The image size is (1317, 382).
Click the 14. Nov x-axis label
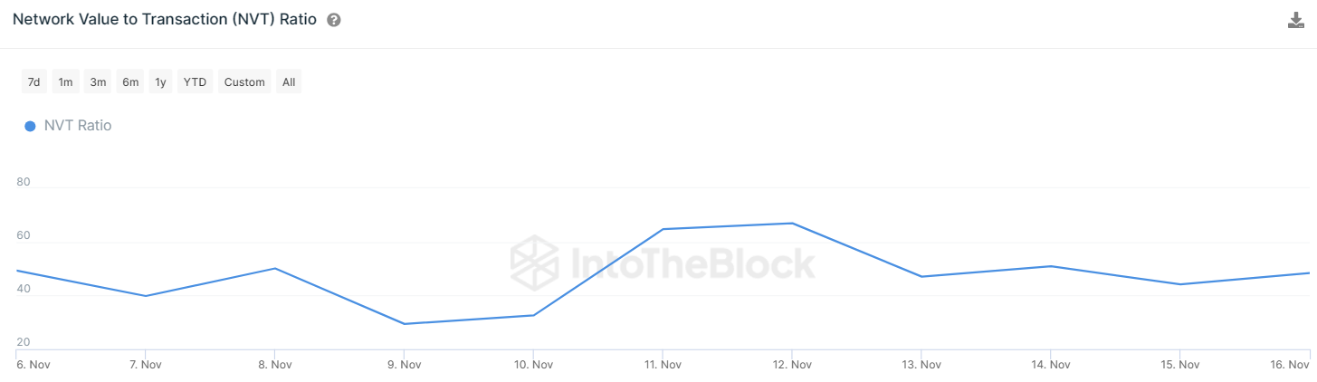(x=1050, y=365)
